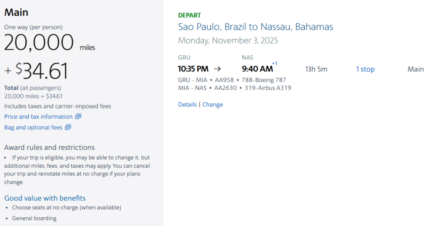Click the 10:35 PM departure time

click(x=193, y=69)
